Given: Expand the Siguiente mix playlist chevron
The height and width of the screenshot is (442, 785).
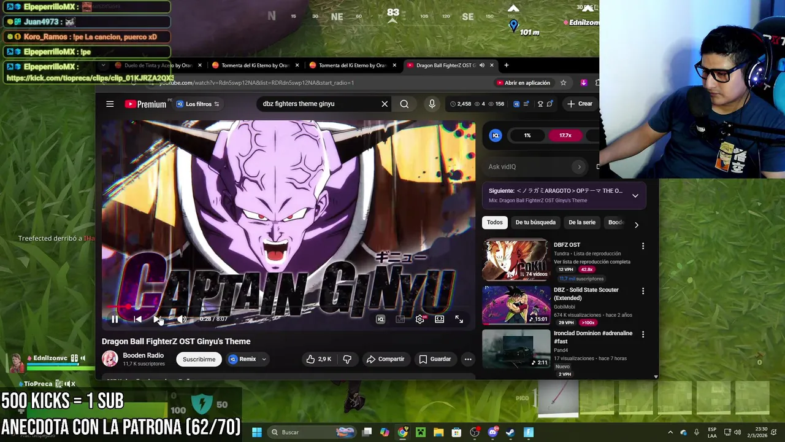Looking at the screenshot, I should pos(635,196).
